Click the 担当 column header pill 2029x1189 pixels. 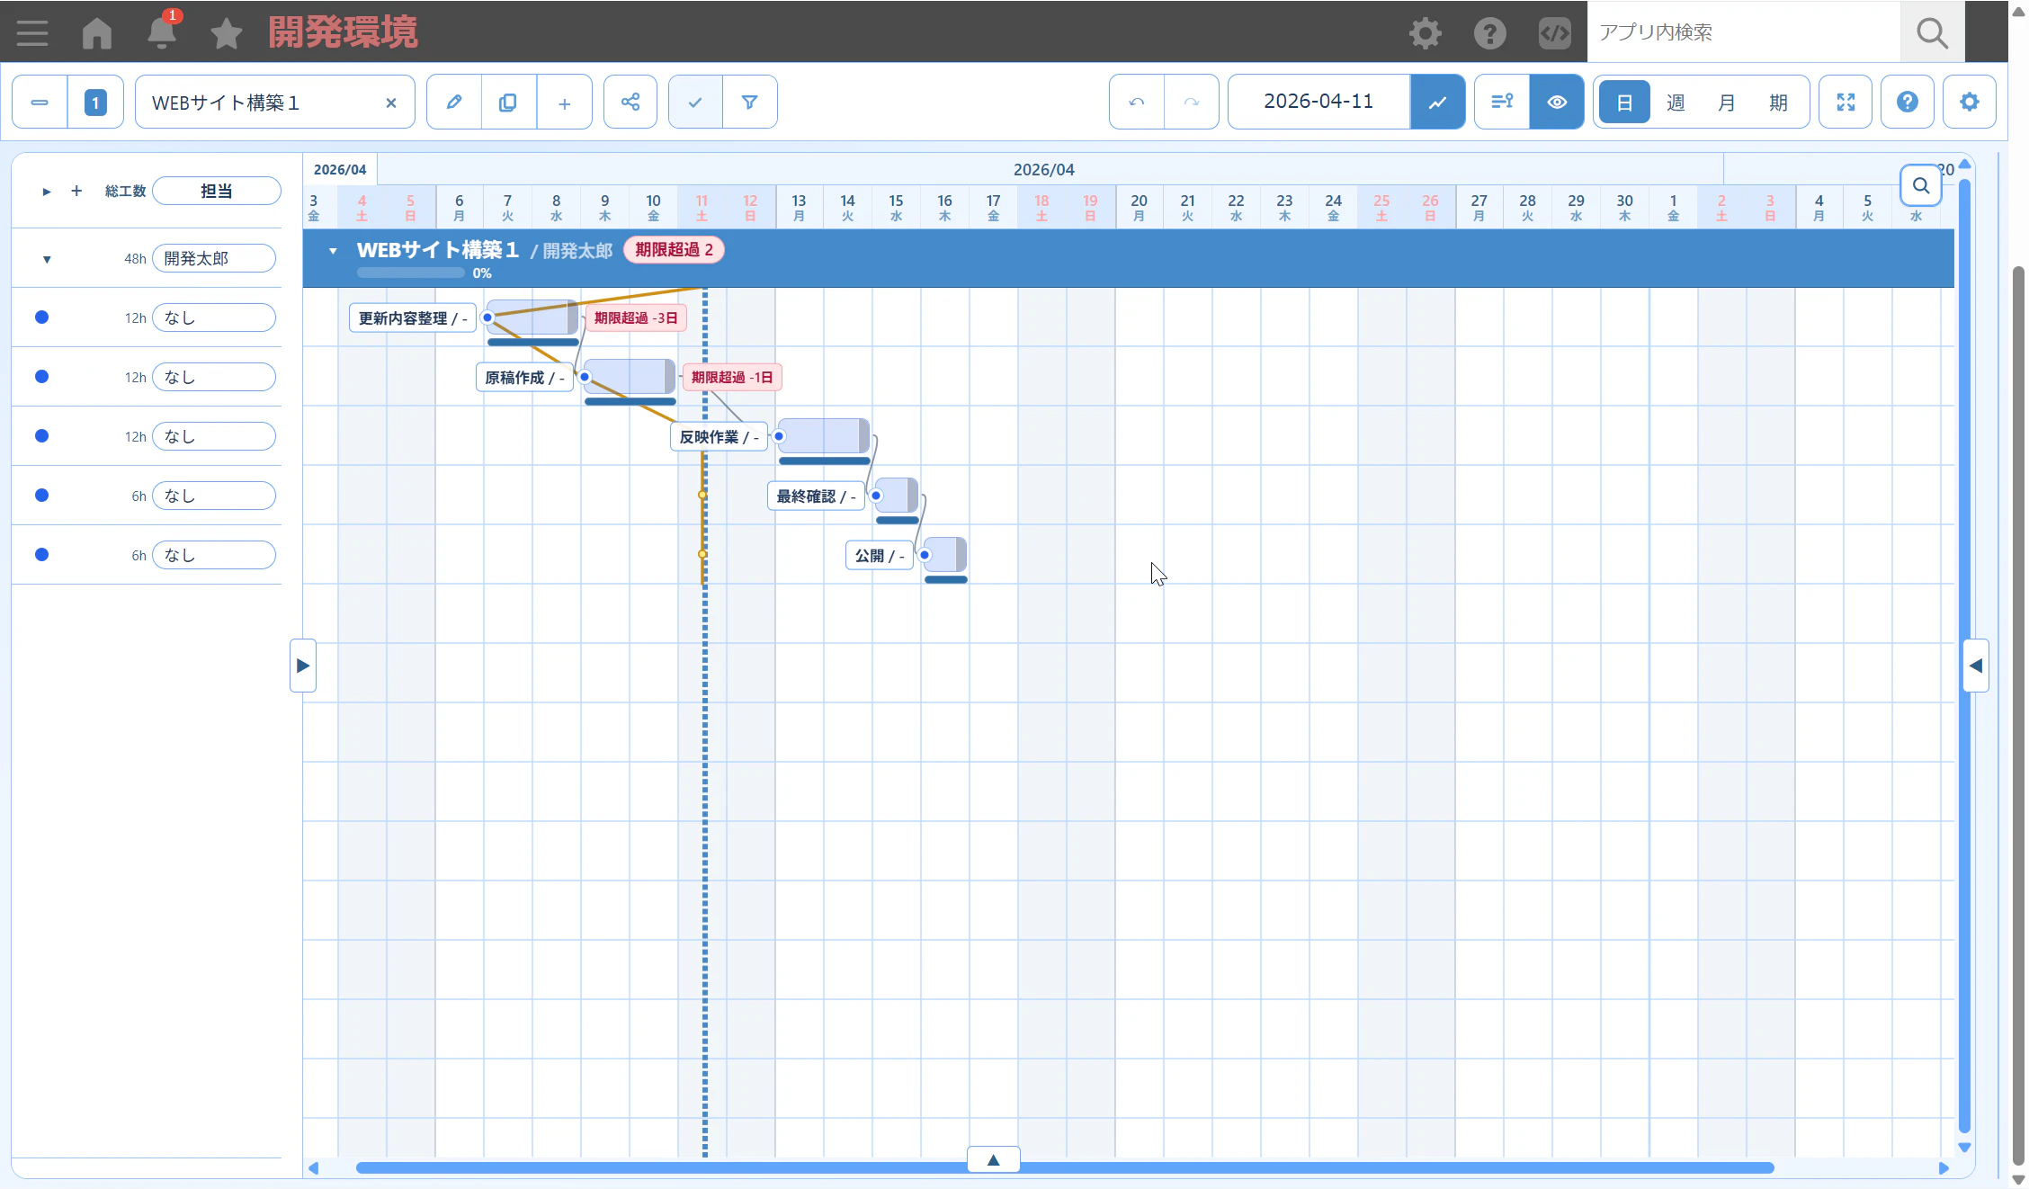click(217, 191)
